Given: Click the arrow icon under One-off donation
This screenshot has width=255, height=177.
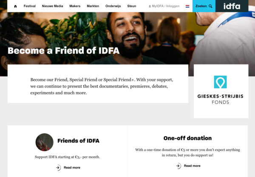Looking at the screenshot, I should pos(178,166).
